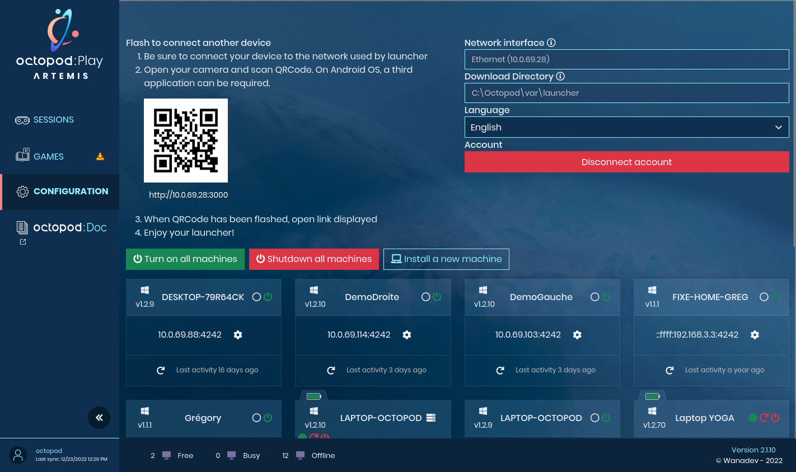Click the Download Directory info icon
Image resolution: width=796 pixels, height=472 pixels.
click(560, 76)
